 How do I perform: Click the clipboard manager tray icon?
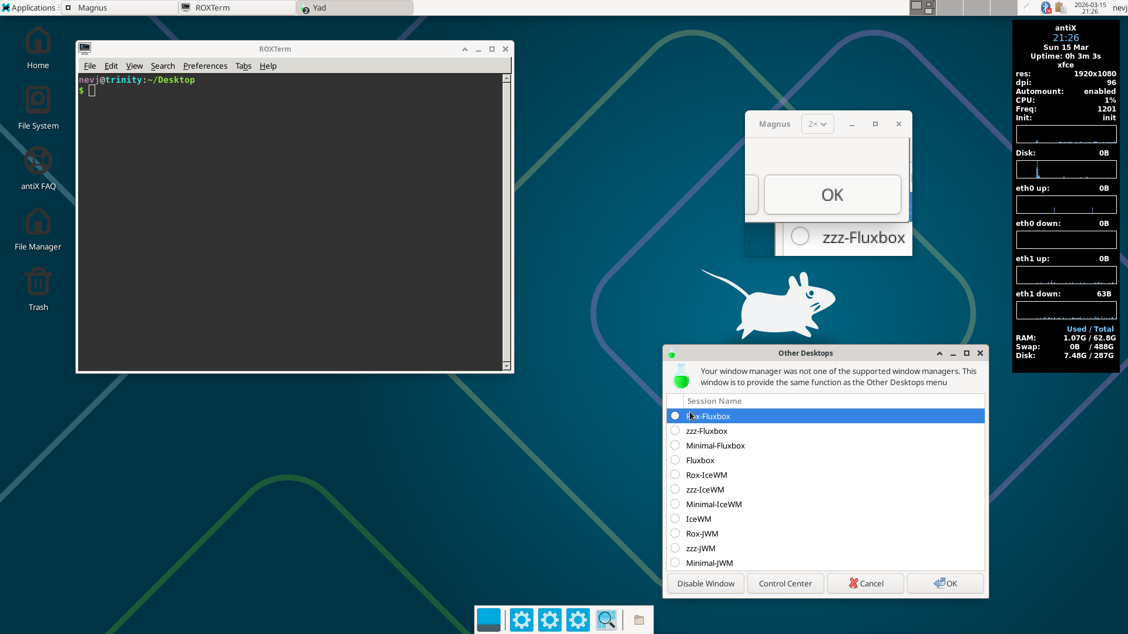coord(1060,8)
